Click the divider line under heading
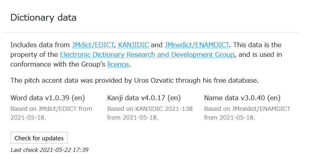Screen dimensions: 310x159 pos(151,32)
